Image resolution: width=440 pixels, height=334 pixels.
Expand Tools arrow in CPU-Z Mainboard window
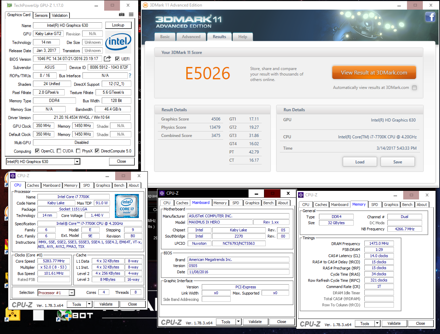[x=239, y=322]
